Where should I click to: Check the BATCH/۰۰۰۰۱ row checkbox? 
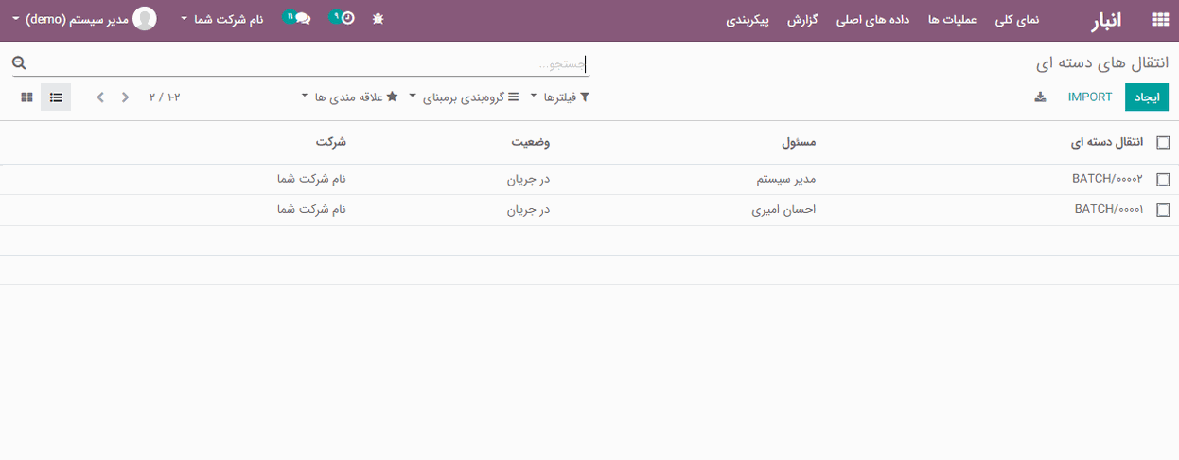tap(1163, 210)
